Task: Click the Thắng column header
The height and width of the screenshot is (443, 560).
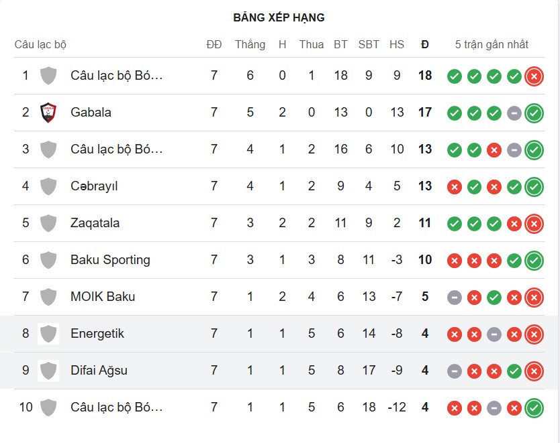Action: (250, 44)
